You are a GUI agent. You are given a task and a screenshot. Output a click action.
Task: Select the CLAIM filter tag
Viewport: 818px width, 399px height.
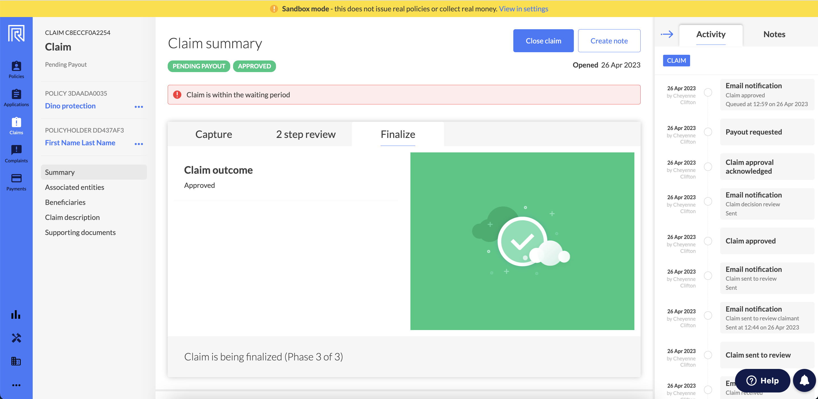pos(676,60)
